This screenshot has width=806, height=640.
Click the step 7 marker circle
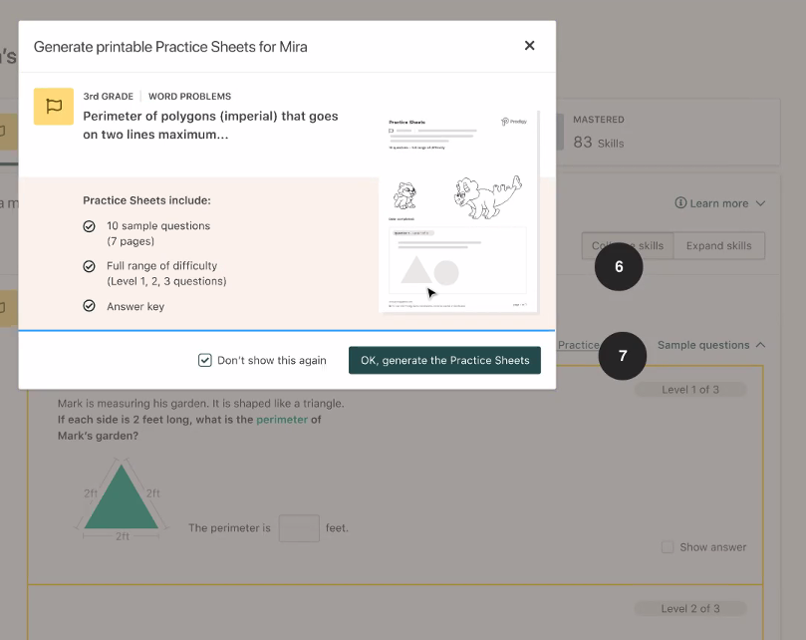(623, 356)
